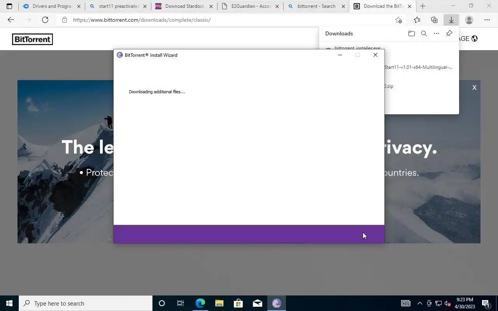The height and width of the screenshot is (311, 498).
Task: Close the bittorrent Search tab
Action: click(x=343, y=6)
